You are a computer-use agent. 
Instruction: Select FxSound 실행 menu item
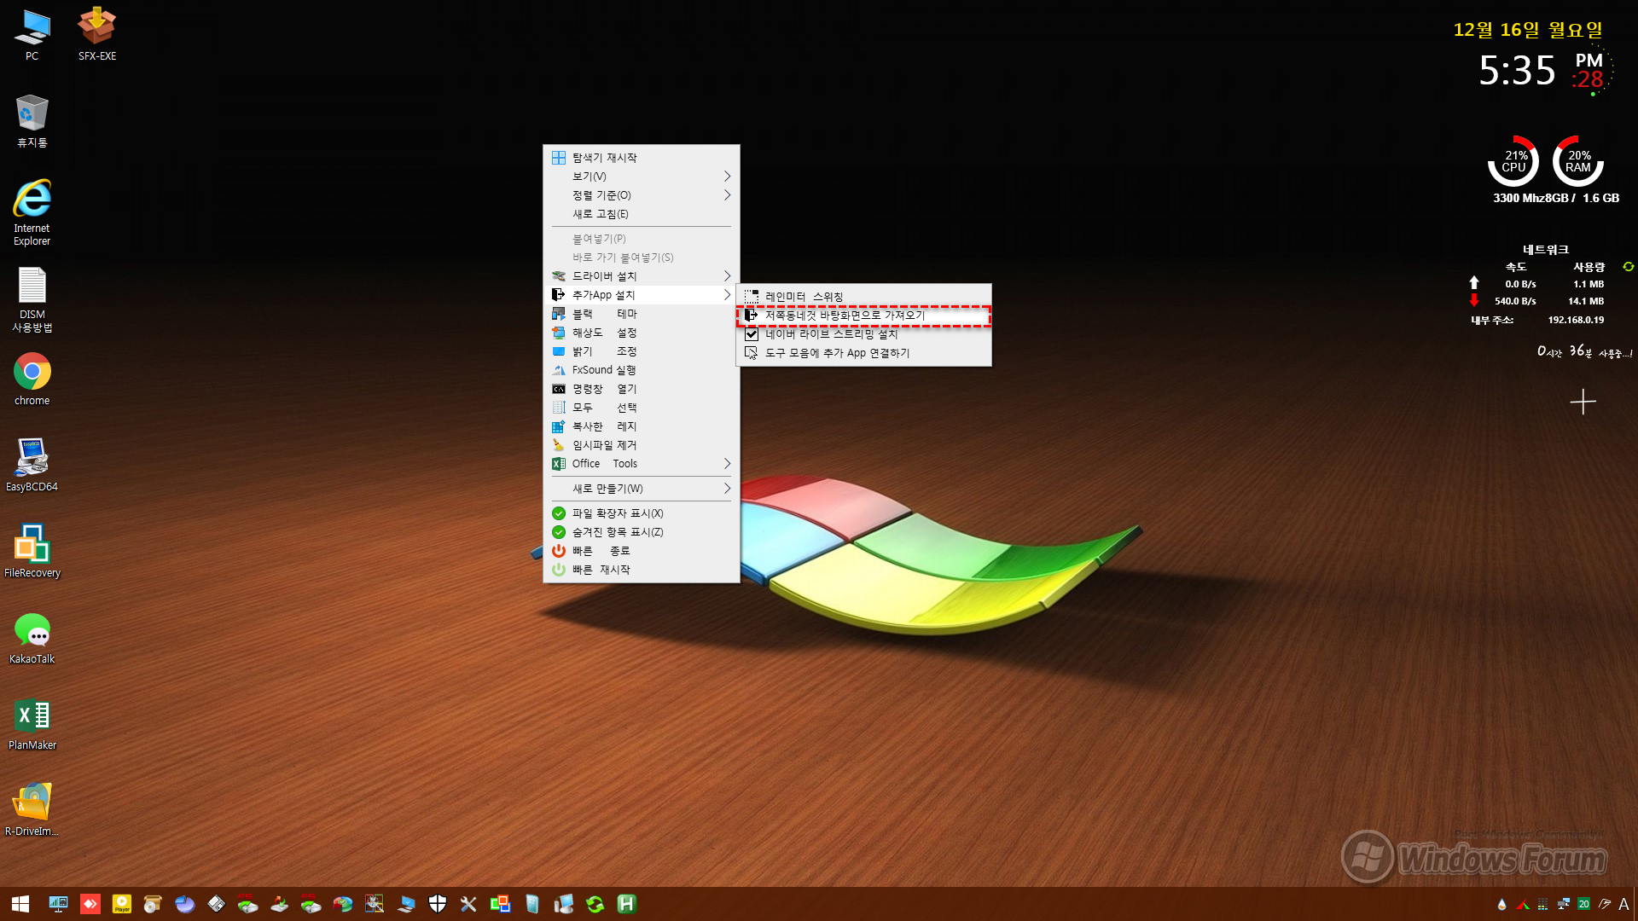coord(641,370)
